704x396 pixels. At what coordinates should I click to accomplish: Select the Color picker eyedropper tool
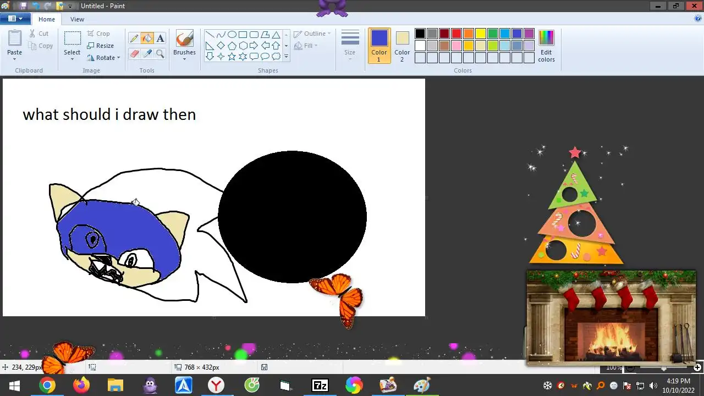point(147,53)
